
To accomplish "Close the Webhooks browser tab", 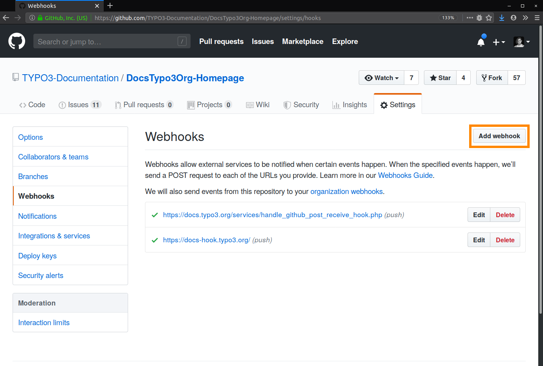I will (97, 6).
